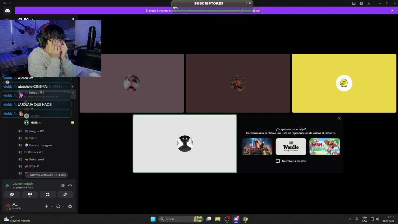Open the soundboard

65,194
